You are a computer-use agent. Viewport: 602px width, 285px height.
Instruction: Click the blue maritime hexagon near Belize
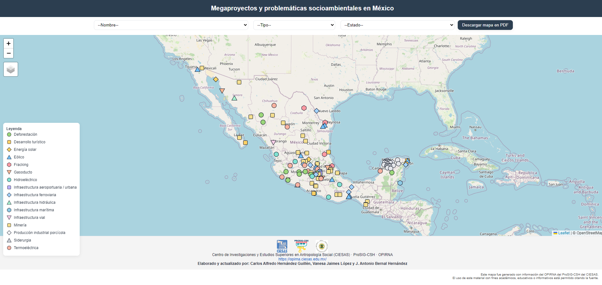coord(400,183)
